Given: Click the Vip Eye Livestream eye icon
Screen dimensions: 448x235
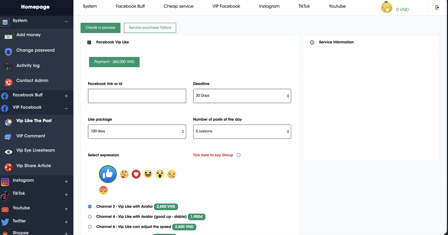Looking at the screenshot, I should [9, 152].
